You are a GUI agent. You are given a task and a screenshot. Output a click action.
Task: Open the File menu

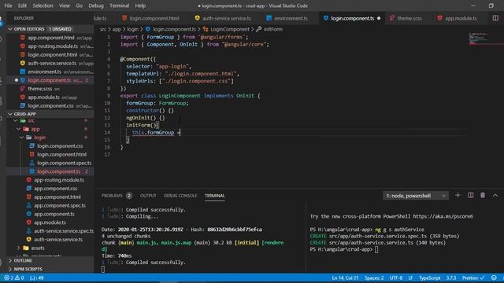point(8,6)
